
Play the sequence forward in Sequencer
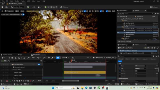[21, 81]
